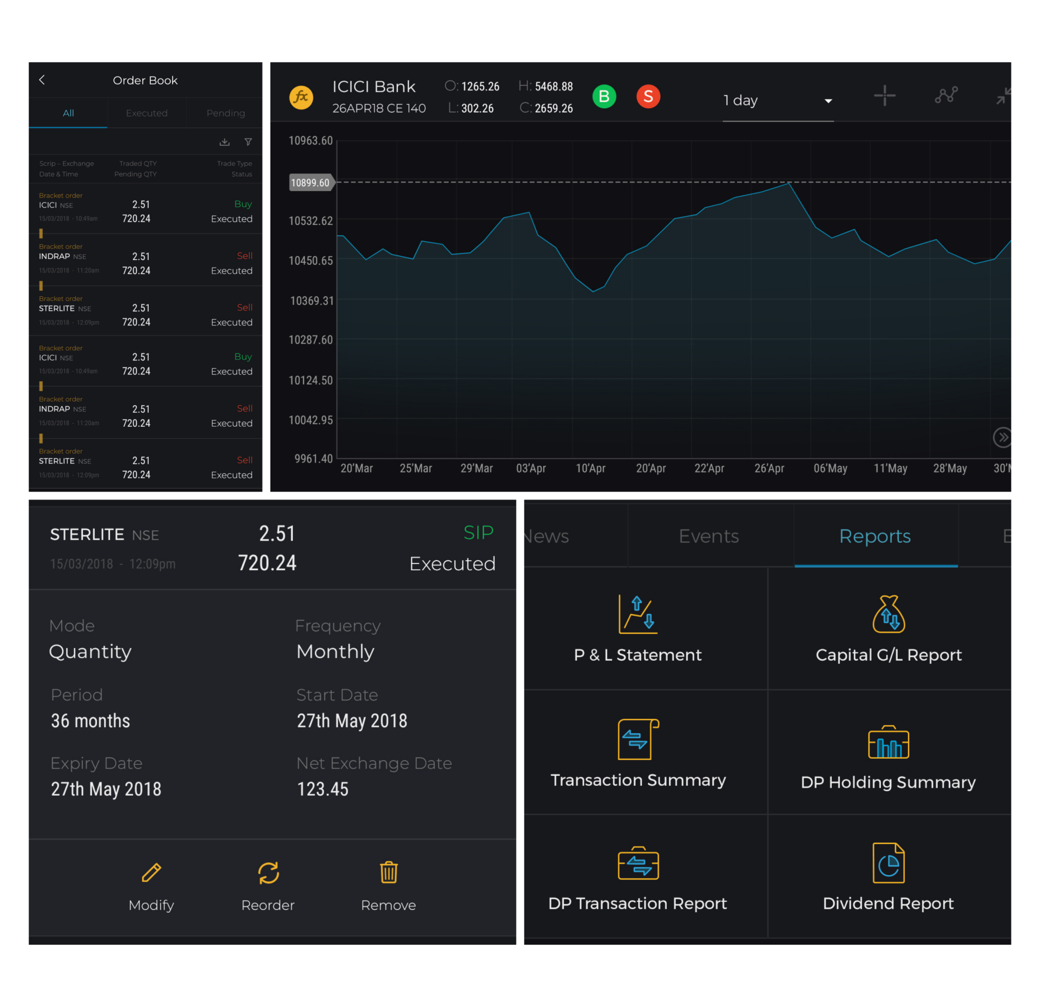Screen dimensions: 1039x1008
Task: Switch to the Pending orders tab
Action: pos(225,113)
